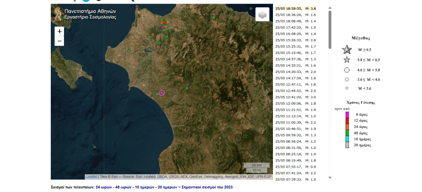This screenshot has width=422, height=192.
Task: Open the Leaflet attribution link
Action: pos(92,177)
